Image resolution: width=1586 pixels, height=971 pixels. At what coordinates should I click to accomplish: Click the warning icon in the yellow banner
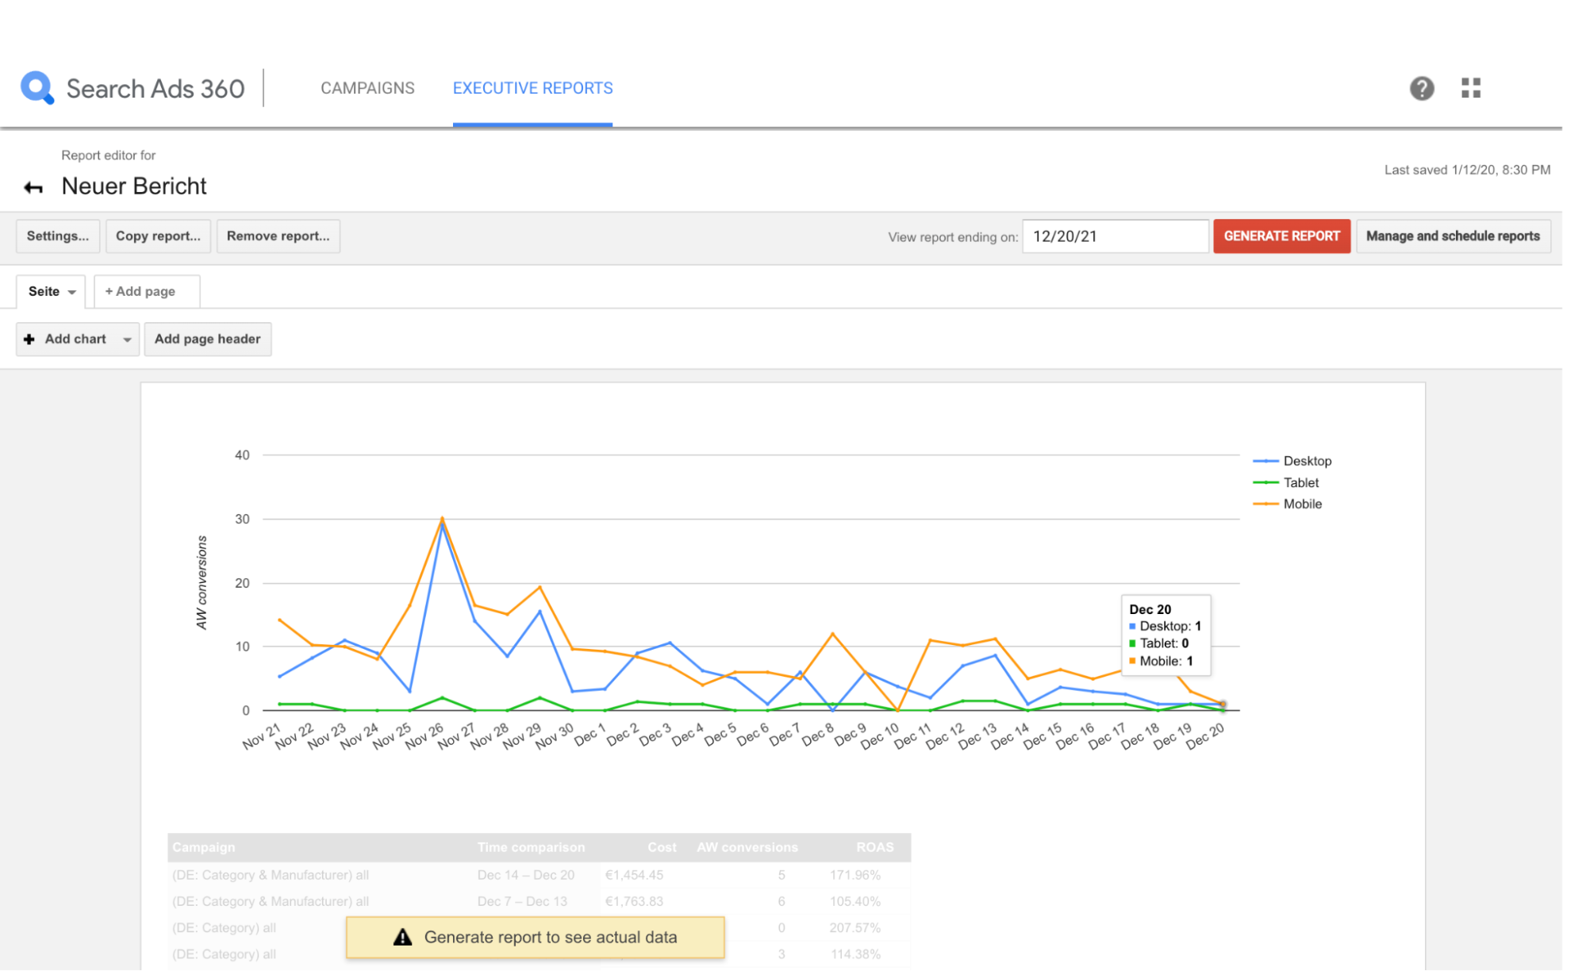(403, 936)
